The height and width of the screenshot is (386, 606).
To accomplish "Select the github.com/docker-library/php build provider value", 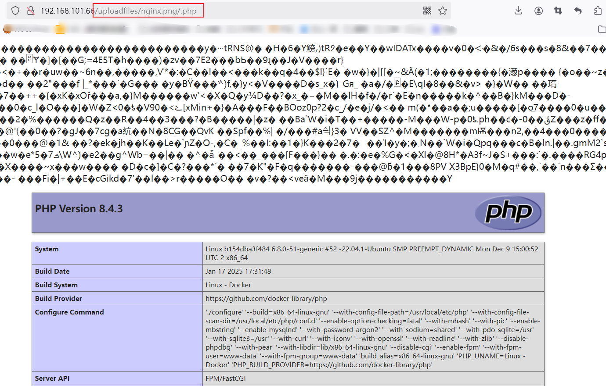I will [267, 299].
